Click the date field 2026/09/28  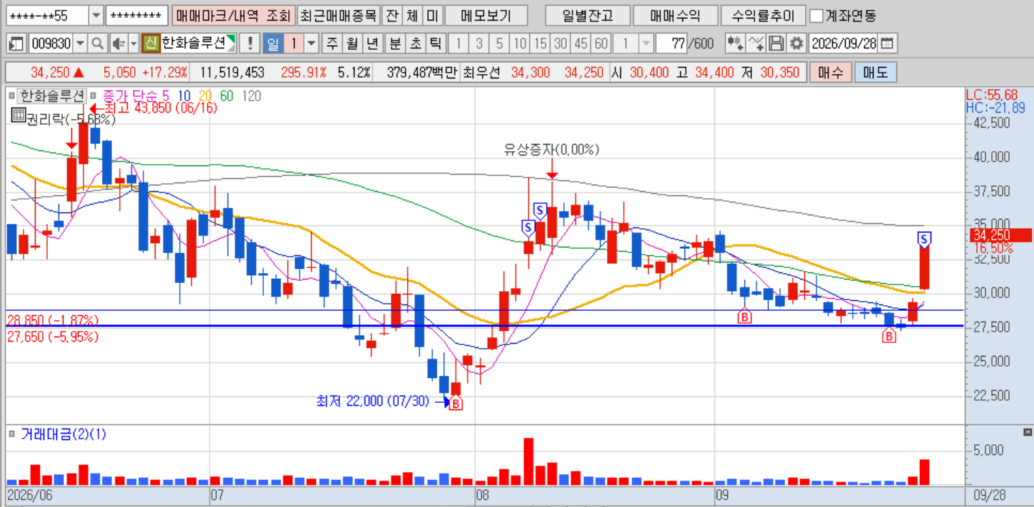click(x=844, y=43)
